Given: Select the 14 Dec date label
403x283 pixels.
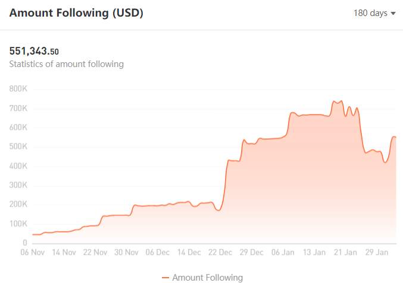Looking at the screenshot, I should pyautogui.click(x=189, y=252).
